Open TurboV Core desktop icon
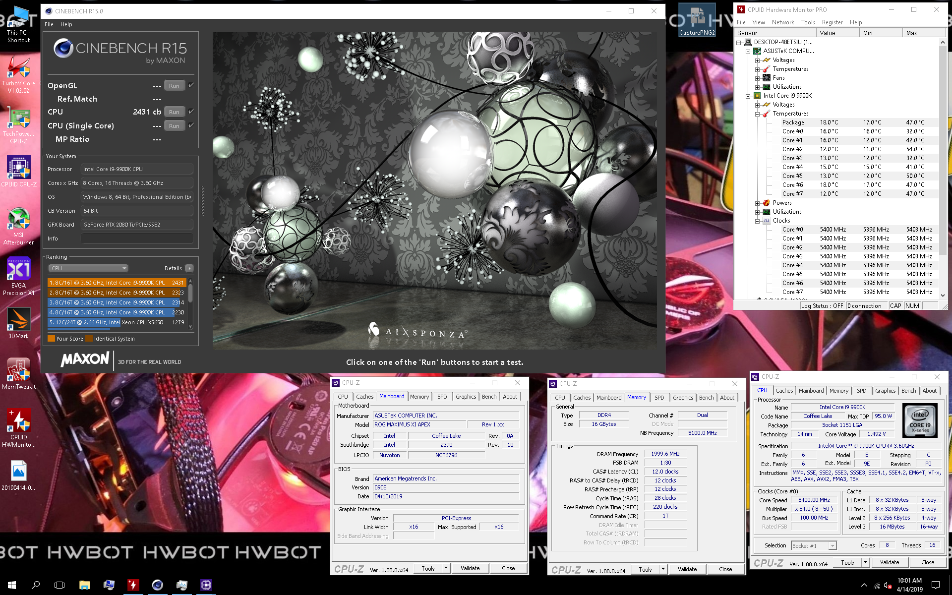This screenshot has width=952, height=595. click(19, 74)
